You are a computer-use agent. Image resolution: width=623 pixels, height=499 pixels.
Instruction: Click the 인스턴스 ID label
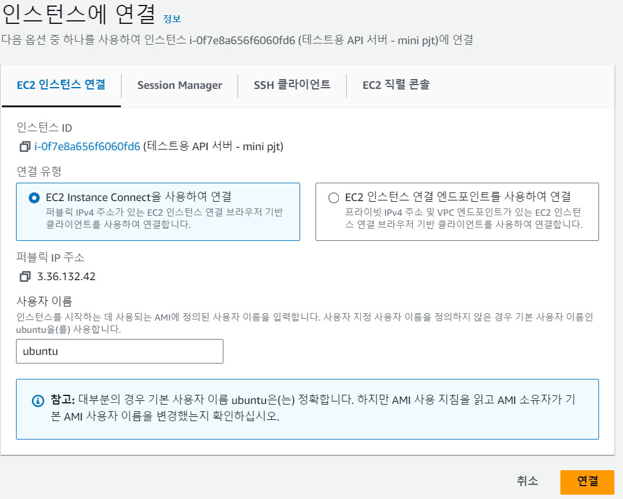(x=44, y=128)
